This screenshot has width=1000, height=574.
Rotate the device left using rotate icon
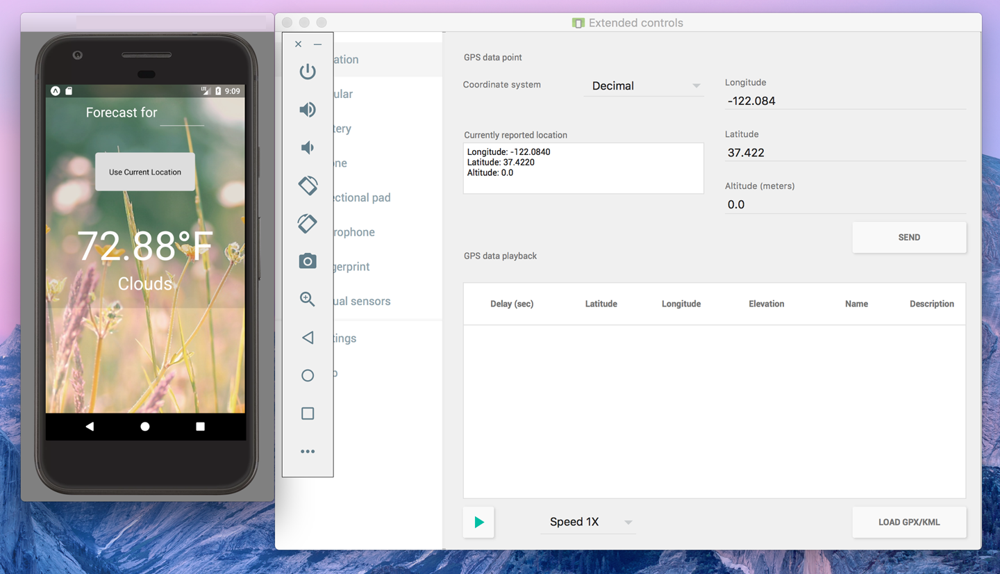coord(308,186)
